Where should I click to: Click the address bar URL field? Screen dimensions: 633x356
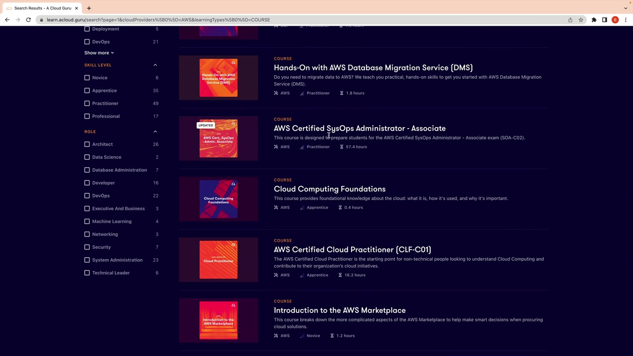[x=302, y=20]
